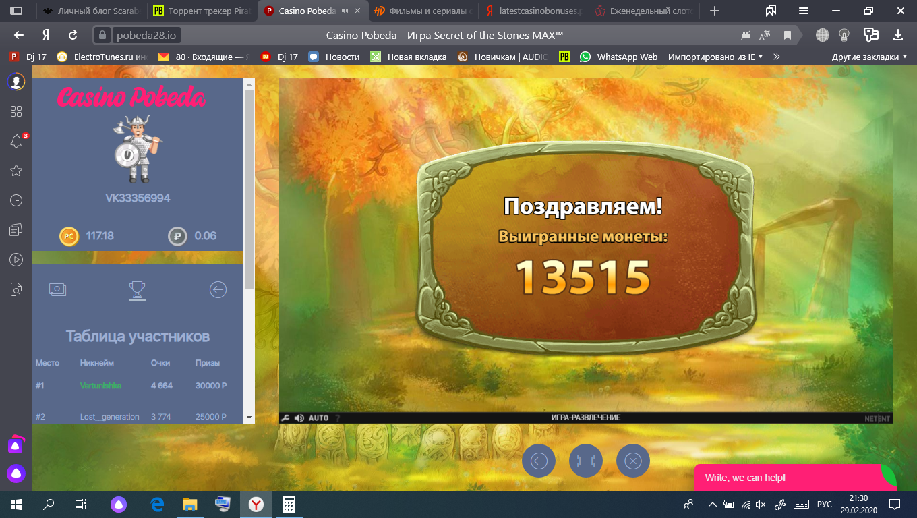This screenshot has width=917, height=518.
Task: Click the fullscreen button below the game
Action: [x=585, y=461]
